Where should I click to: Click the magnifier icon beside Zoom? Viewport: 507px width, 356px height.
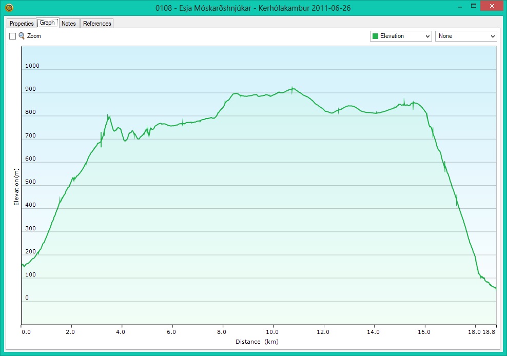coord(22,36)
